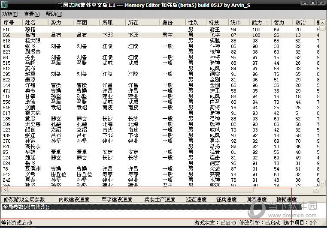Select row 高长恭
Viewport: 327px width, 228px height.
tap(160, 147)
